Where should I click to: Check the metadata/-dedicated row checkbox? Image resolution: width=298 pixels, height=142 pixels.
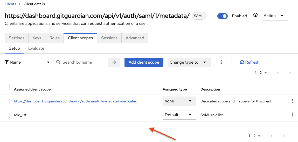click(x=7, y=101)
